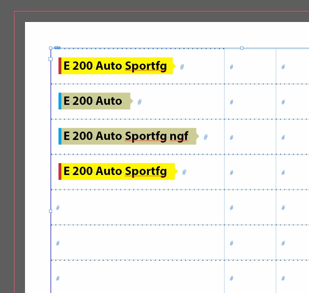The height and width of the screenshot is (293, 309).
Task: Click the end-of-cell marker after the first 'E 200 Auto Sportfg'
Action: (182, 67)
